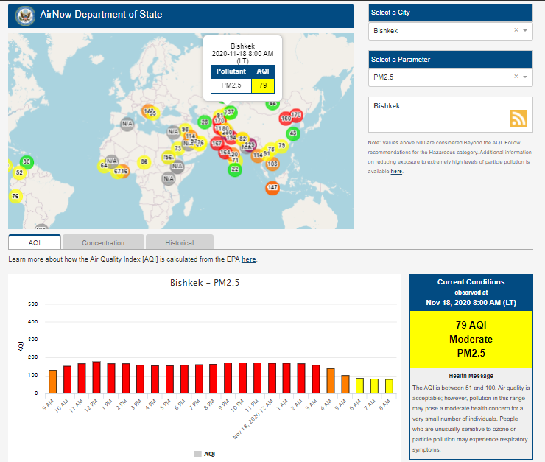Switch to the Concentration tab
Viewport: 545px width, 462px height.
[103, 242]
